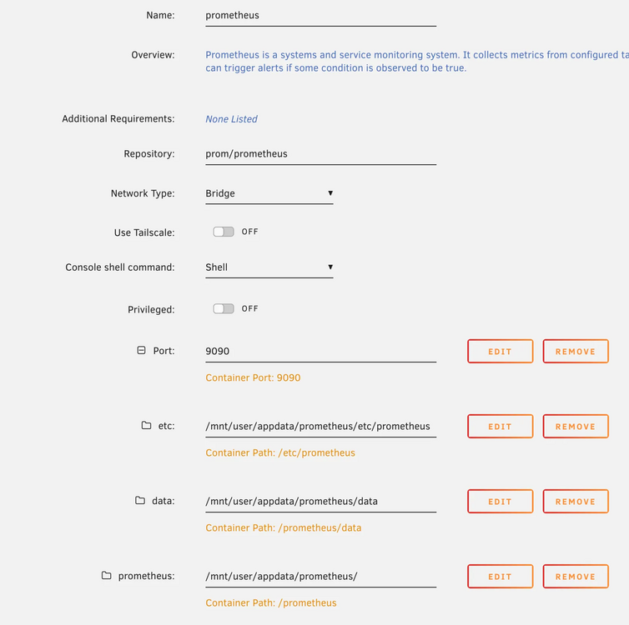The height and width of the screenshot is (625, 629).
Task: Open the Network Type Bridge dropdown
Action: coord(269,193)
